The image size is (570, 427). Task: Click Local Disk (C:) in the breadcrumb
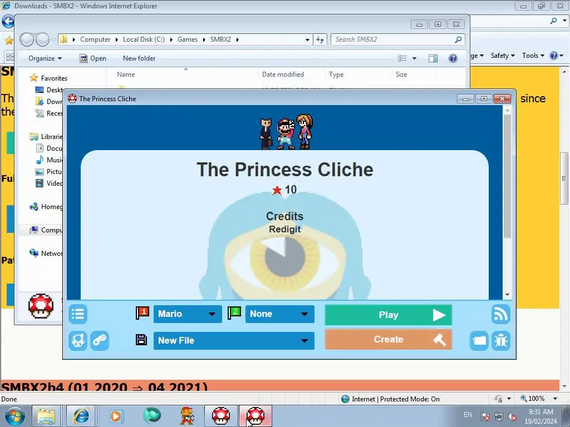click(144, 39)
